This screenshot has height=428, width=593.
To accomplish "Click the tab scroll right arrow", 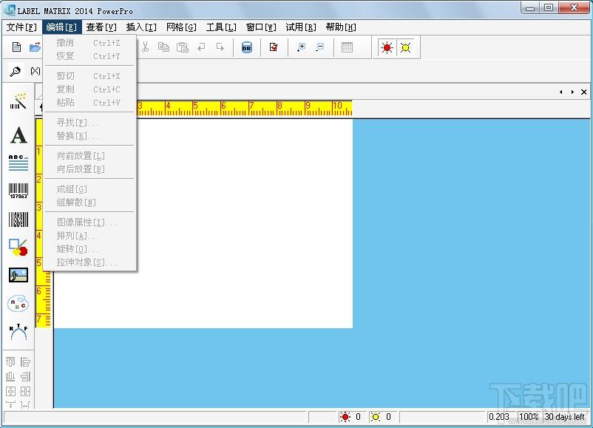I will click(x=572, y=92).
